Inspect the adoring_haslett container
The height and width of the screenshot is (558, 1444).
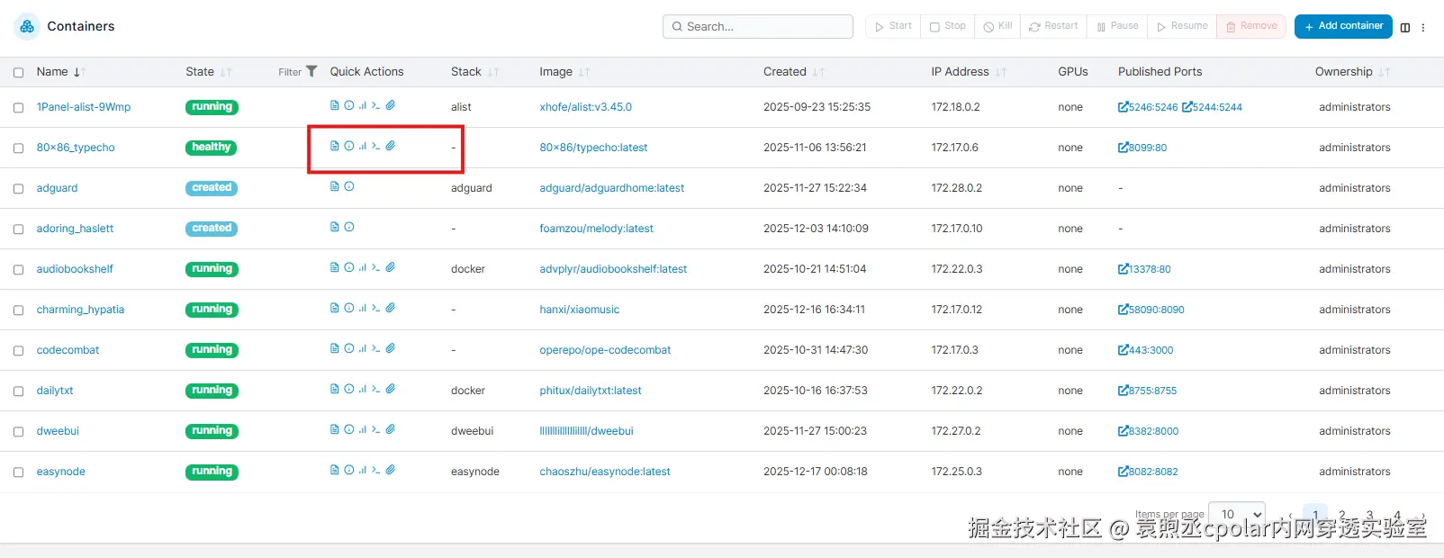349,227
